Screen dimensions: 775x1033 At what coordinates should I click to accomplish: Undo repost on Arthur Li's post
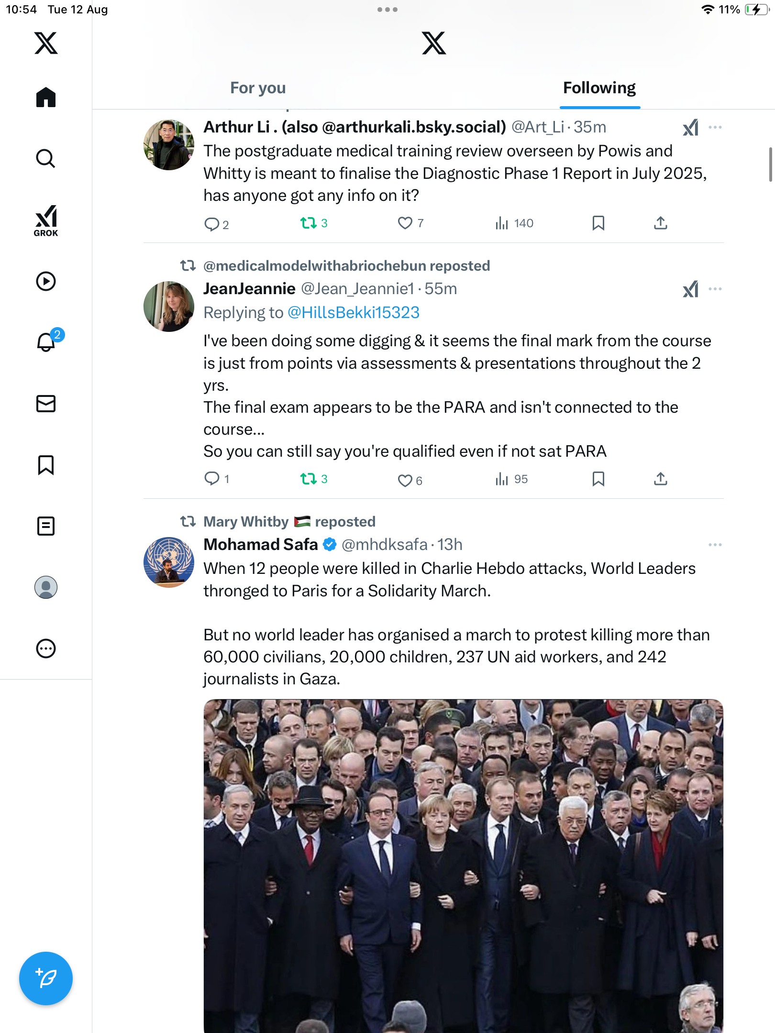tap(309, 223)
